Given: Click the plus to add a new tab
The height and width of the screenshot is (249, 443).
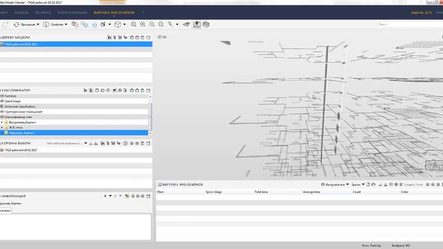Looking at the screenshot, I should pyautogui.click(x=143, y=12).
